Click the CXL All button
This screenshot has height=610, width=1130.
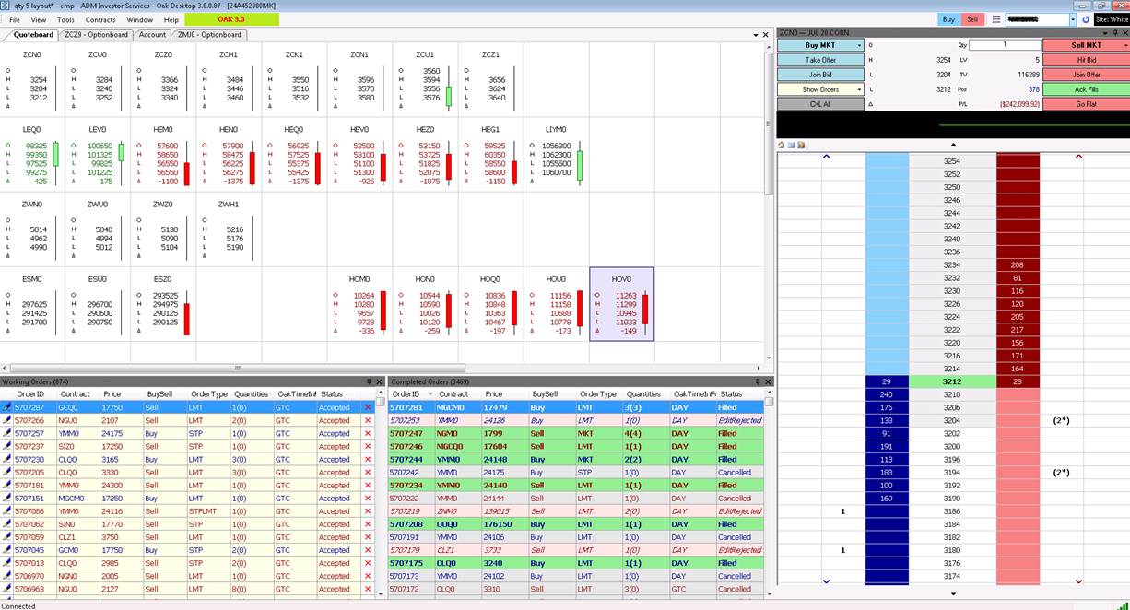[x=820, y=104]
